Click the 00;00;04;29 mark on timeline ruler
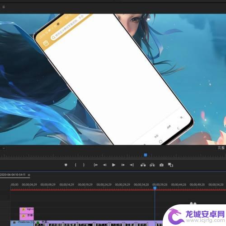Viewport: 226px width, 226px height. tap(29, 184)
